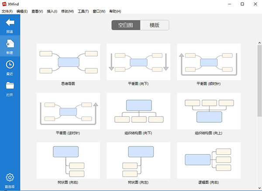
Task: Select the 新建 new file icon
Action: coord(10,44)
